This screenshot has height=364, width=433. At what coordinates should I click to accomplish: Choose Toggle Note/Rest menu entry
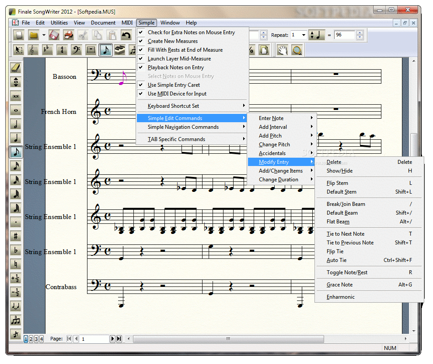pyautogui.click(x=369, y=272)
